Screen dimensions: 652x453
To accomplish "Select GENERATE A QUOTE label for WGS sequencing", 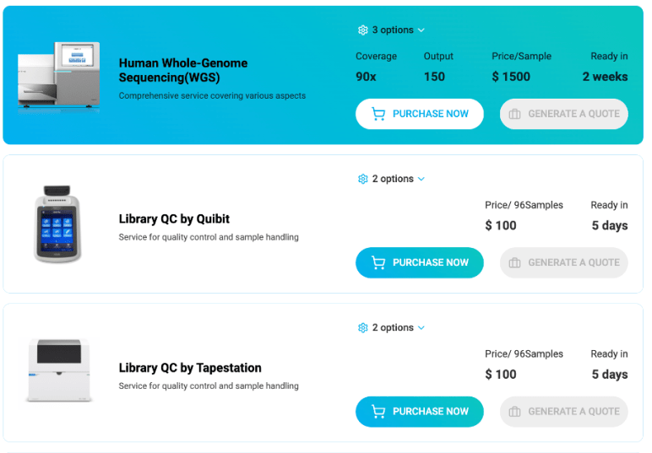I will (x=573, y=114).
